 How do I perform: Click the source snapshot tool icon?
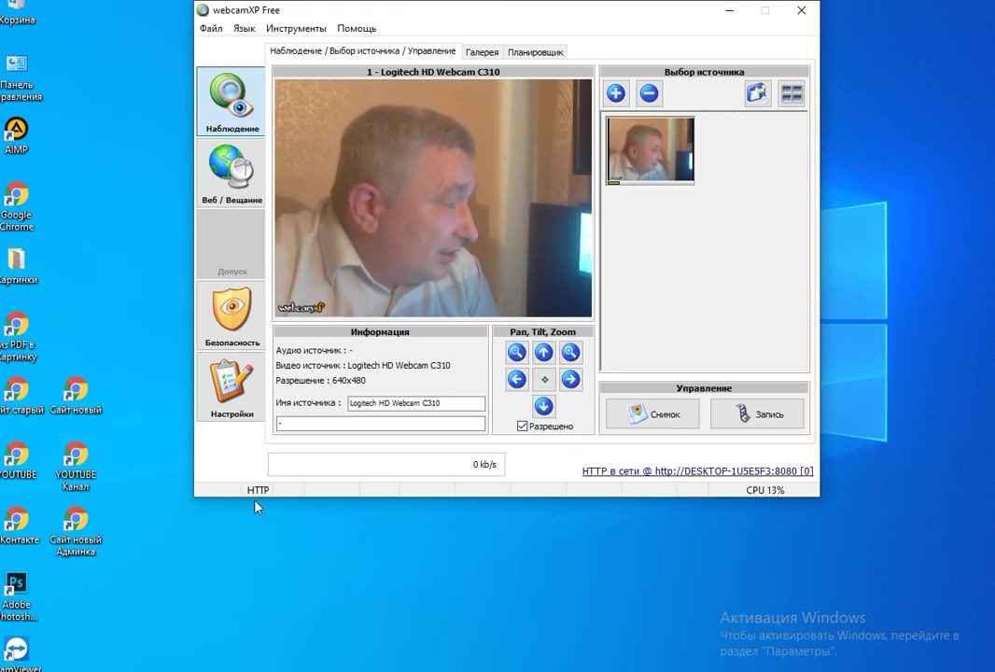[x=758, y=94]
